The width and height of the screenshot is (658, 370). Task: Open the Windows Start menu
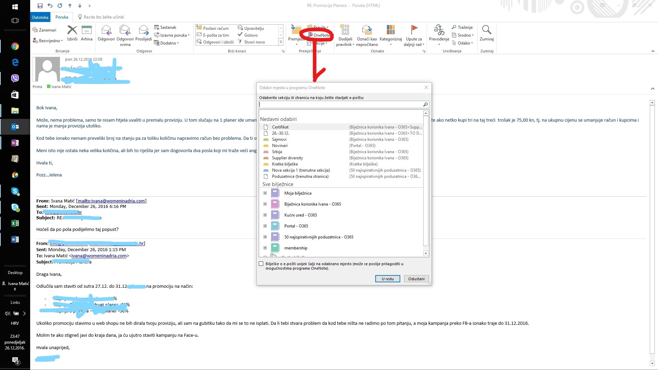pyautogui.click(x=15, y=7)
